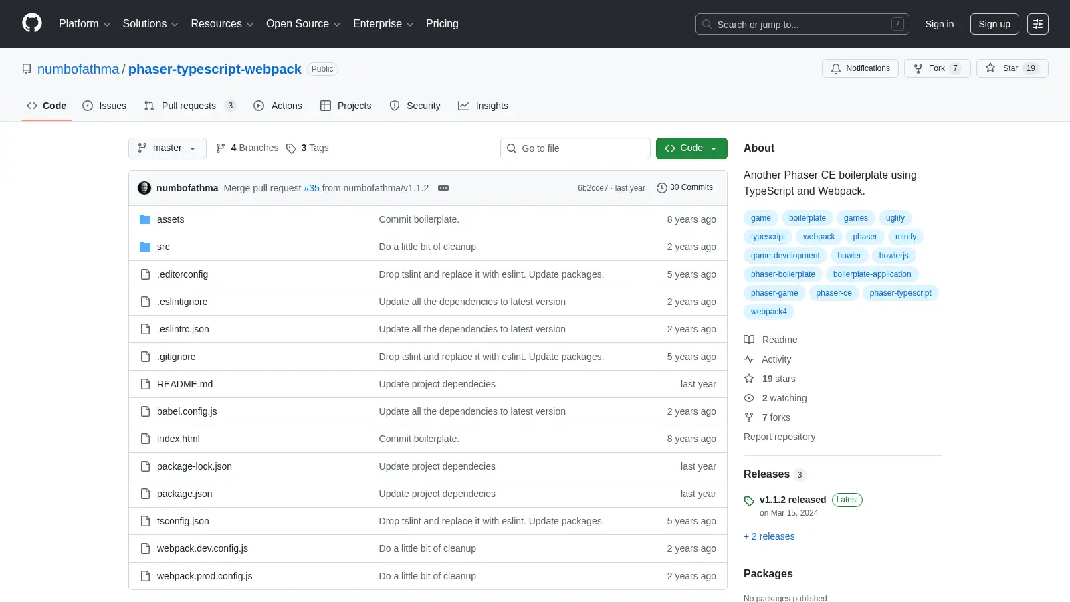Expand the Open Source menu
This screenshot has width=1070, height=602.
coord(304,24)
